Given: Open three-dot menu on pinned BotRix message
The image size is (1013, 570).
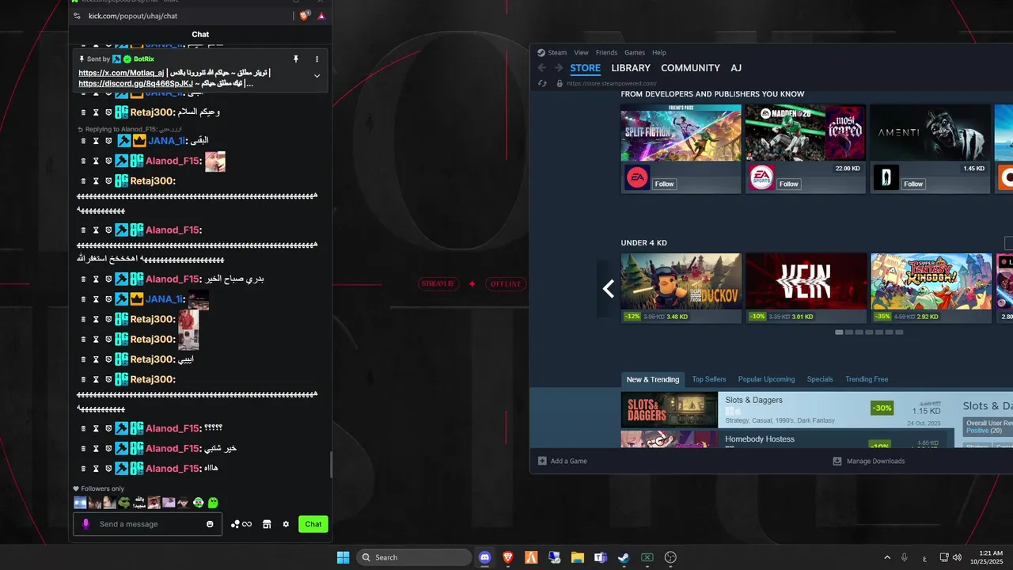Looking at the screenshot, I should (x=317, y=59).
